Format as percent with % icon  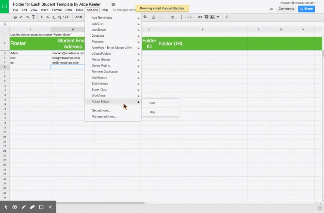48,17
